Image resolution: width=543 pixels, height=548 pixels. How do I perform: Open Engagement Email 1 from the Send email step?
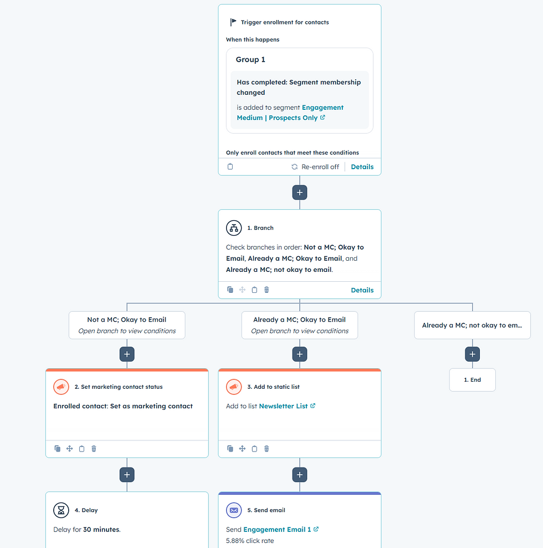click(276, 529)
